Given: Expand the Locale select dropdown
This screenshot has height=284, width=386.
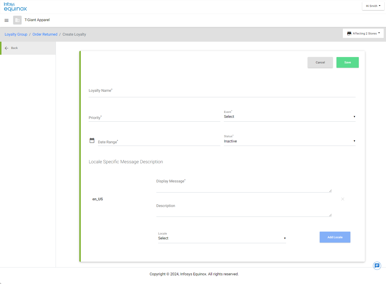Looking at the screenshot, I should tap(222, 238).
